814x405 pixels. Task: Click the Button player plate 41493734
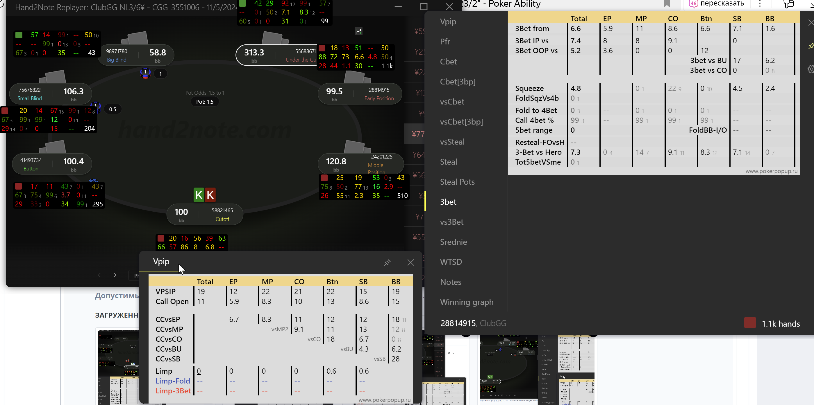click(x=52, y=164)
